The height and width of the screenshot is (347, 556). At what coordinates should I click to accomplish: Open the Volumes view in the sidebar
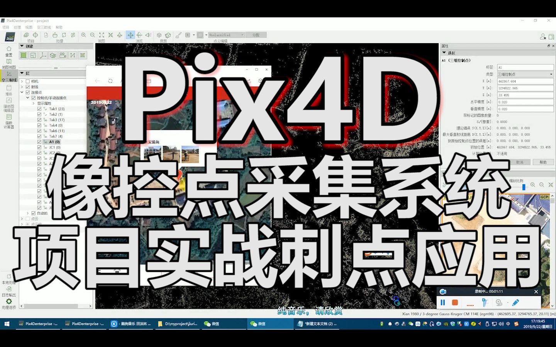pyautogui.click(x=9, y=90)
